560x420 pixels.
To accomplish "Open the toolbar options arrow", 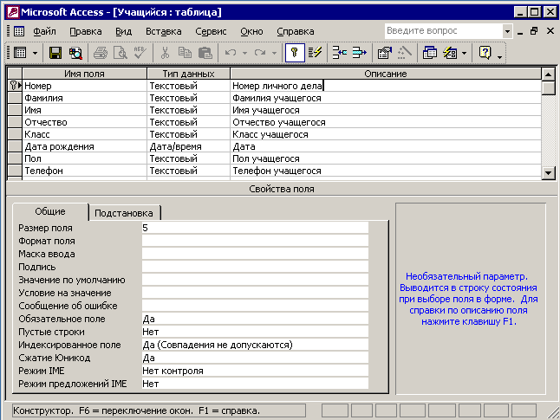I will coord(499,56).
